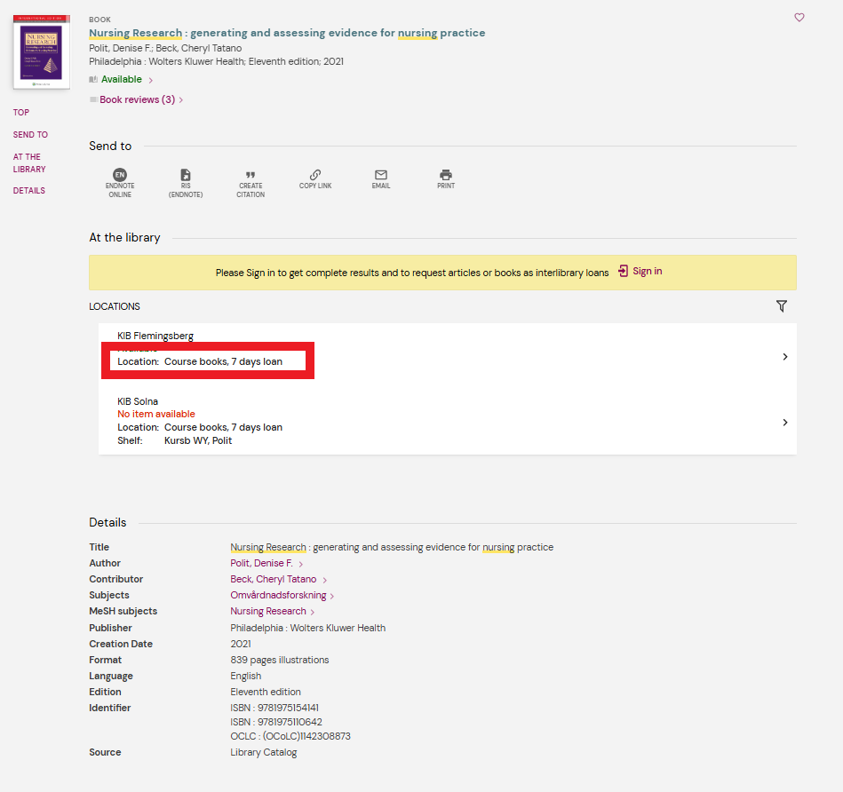Search author Polit, Denise F.
843x792 pixels.
tap(261, 563)
